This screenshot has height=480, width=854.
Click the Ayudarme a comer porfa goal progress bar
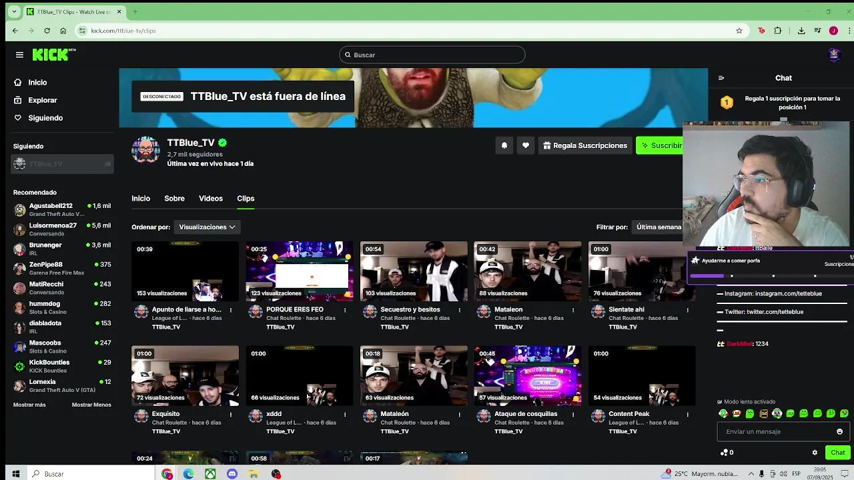tap(772, 275)
